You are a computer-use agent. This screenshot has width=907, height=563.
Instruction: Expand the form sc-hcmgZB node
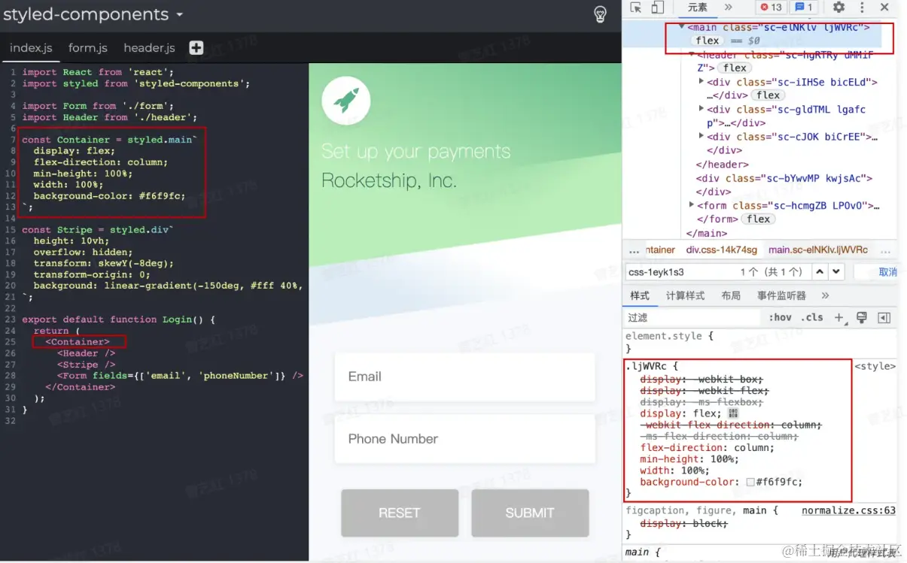[x=692, y=205]
